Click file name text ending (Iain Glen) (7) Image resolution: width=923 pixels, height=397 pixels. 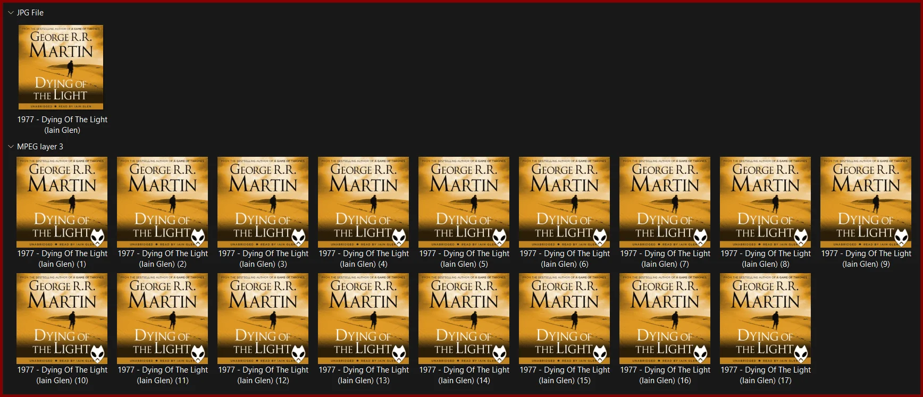[665, 259]
